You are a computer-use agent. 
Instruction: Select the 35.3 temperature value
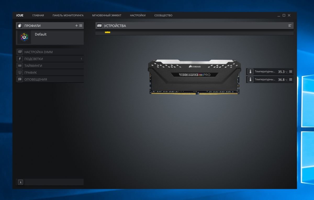[x=281, y=72]
